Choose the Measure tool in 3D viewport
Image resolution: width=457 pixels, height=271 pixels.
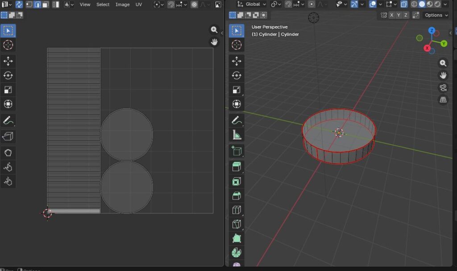coord(237,135)
